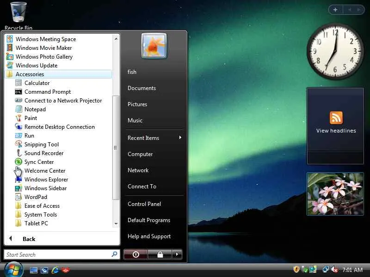
Task: Open Default Programs
Action: (x=149, y=220)
